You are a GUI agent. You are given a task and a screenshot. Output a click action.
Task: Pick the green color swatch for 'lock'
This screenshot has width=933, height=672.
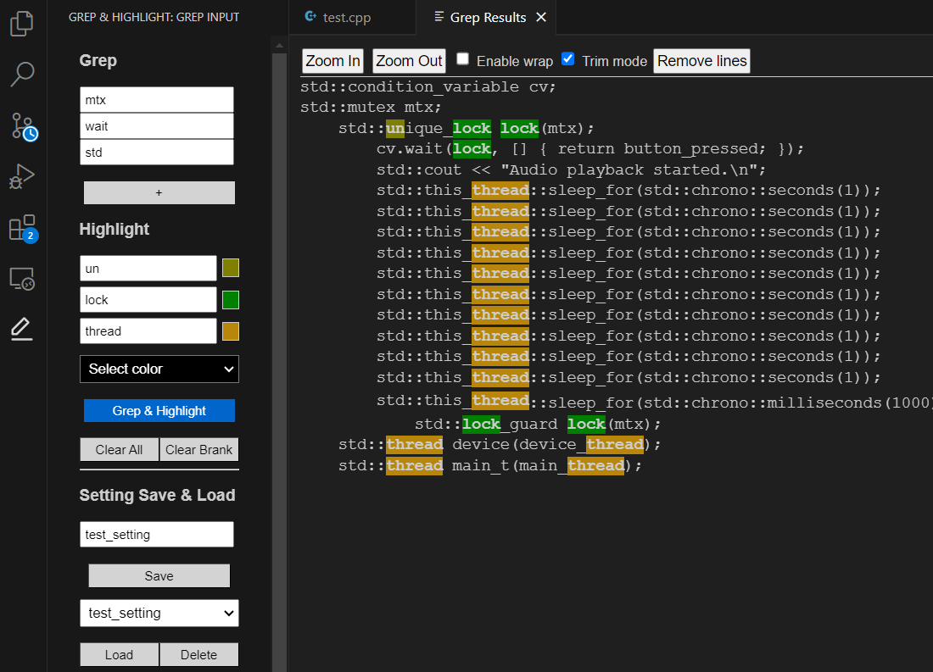230,300
